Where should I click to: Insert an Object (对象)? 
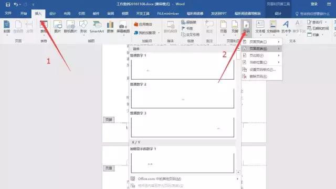pyautogui.click(x=315, y=35)
